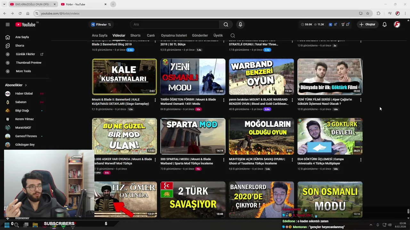Click the YouTube search input field

[x=175, y=25]
